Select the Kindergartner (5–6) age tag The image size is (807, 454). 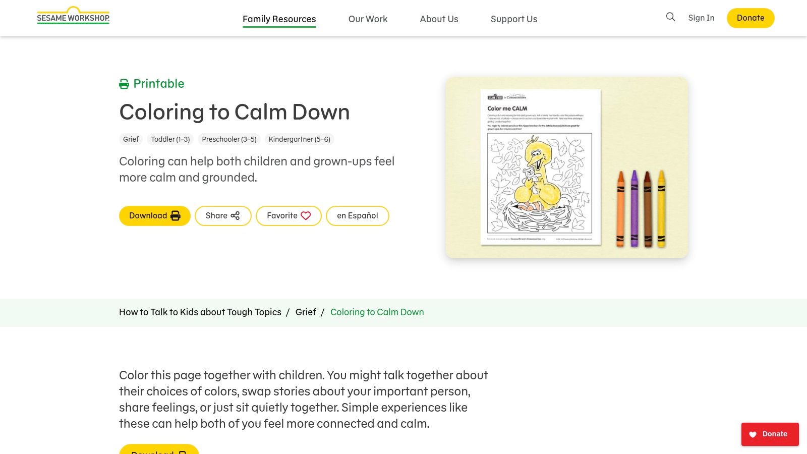[299, 139]
